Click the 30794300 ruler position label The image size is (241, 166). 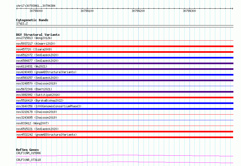(189, 11)
